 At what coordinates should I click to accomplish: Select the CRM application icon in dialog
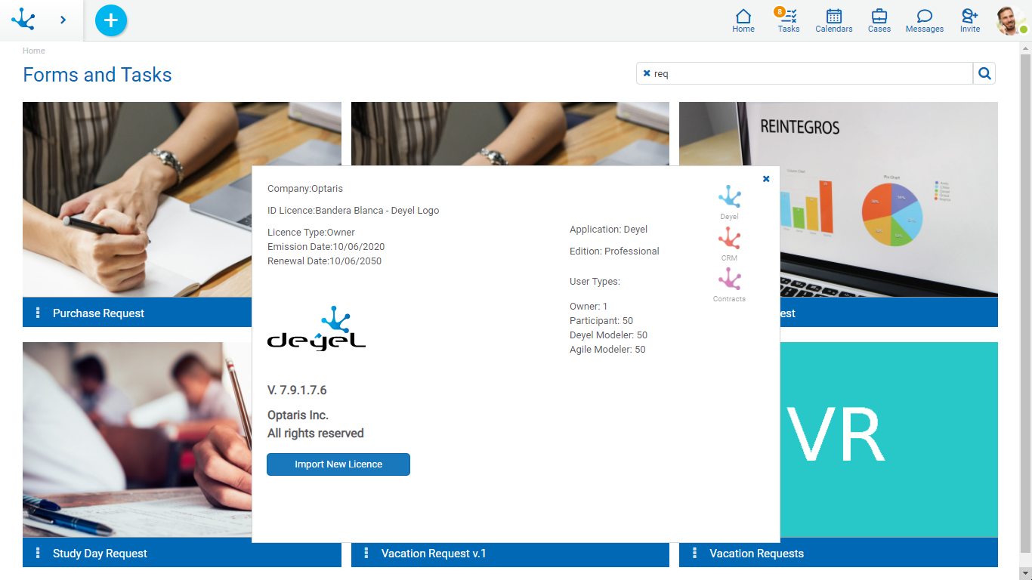pyautogui.click(x=729, y=243)
